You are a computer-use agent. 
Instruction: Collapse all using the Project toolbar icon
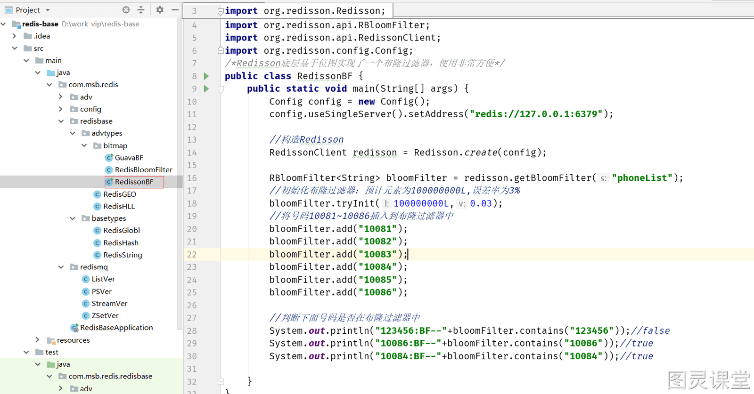[141, 10]
